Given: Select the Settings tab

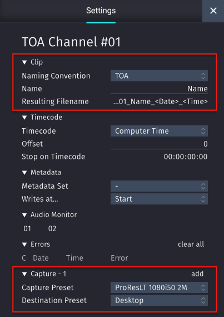Looking at the screenshot, I should [101, 11].
